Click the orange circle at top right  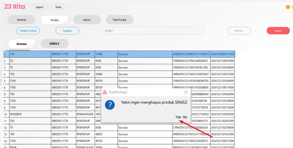[288, 7]
